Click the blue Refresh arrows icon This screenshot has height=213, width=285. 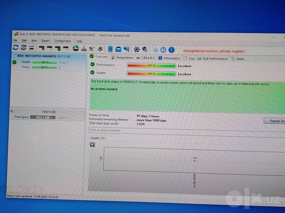point(16,47)
